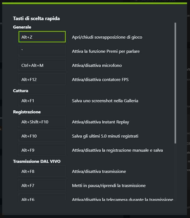Viewport: 190px width, 218px height.
Task: Click the Alt+F12 FPS counter shortcut field
Action: click(42, 79)
